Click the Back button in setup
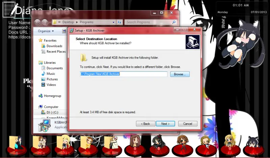 pos(145,124)
